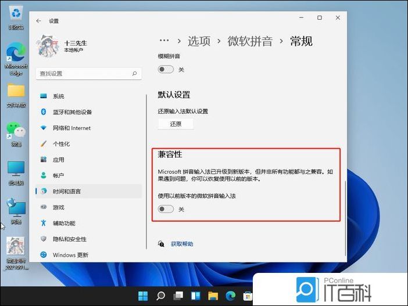The height and width of the screenshot is (306, 408).
Task: Open Windows 更新 page
Action: pos(88,255)
